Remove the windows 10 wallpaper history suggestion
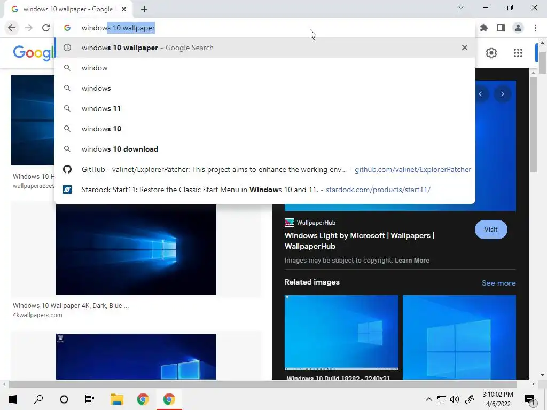 click(x=465, y=48)
